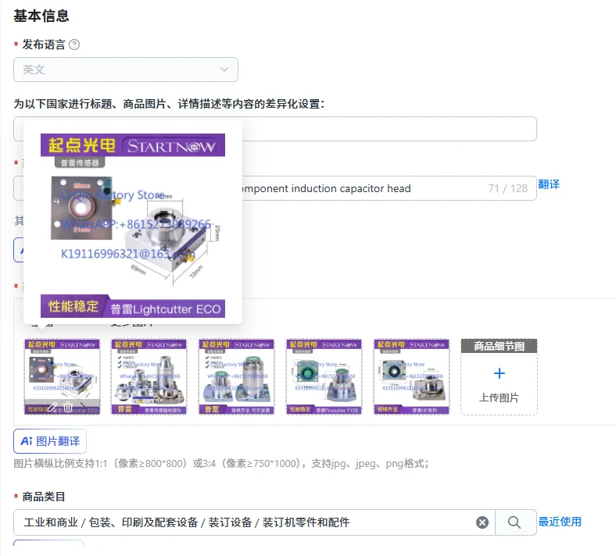Click the 上传图片 text in detail box

pos(499,398)
